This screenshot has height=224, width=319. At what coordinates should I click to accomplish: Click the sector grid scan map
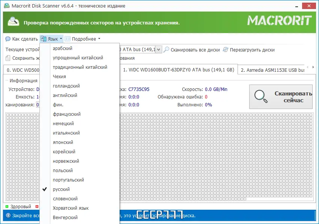click(x=216, y=157)
